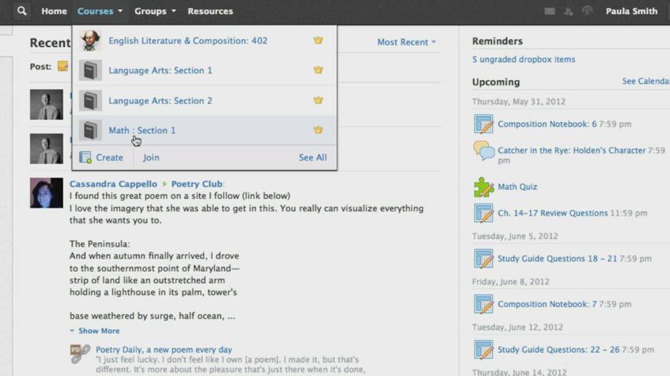Screen dimensions: 670x376
Task: Go to the Resources menu item
Action: (210, 11)
